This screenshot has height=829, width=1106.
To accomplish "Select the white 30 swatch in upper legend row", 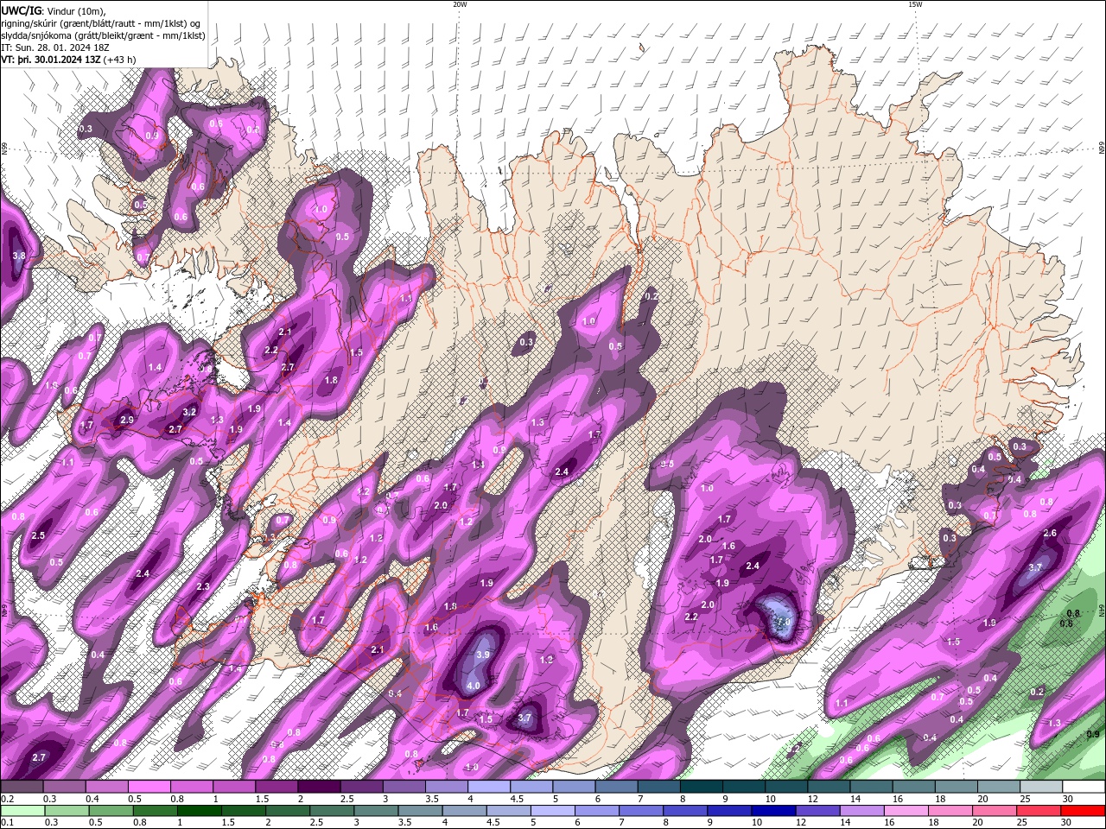I will pyautogui.click(x=1084, y=787).
